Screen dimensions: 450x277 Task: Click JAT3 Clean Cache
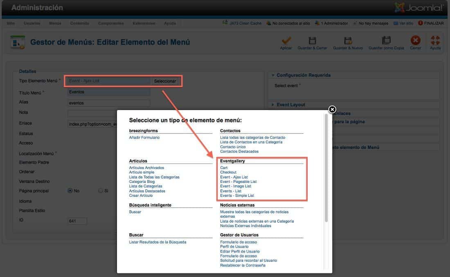(x=242, y=23)
